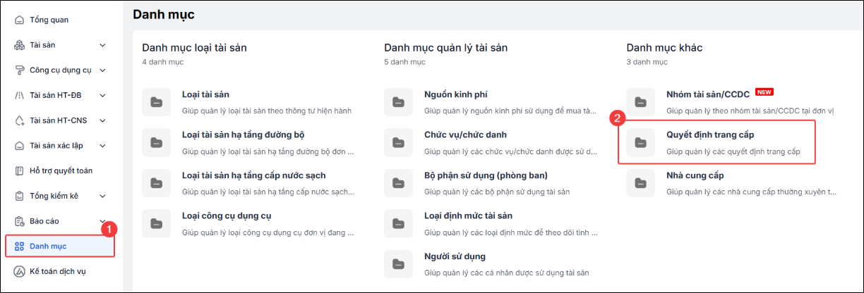Click the Tài sản HT-ĐB road icon
Image resolution: width=864 pixels, height=293 pixels.
(19, 95)
